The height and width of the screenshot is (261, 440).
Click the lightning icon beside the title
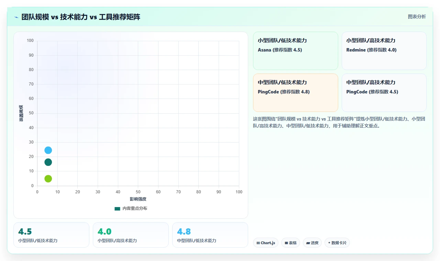point(16,17)
